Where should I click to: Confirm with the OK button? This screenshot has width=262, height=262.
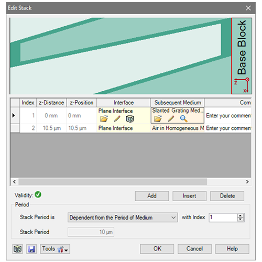point(157,249)
